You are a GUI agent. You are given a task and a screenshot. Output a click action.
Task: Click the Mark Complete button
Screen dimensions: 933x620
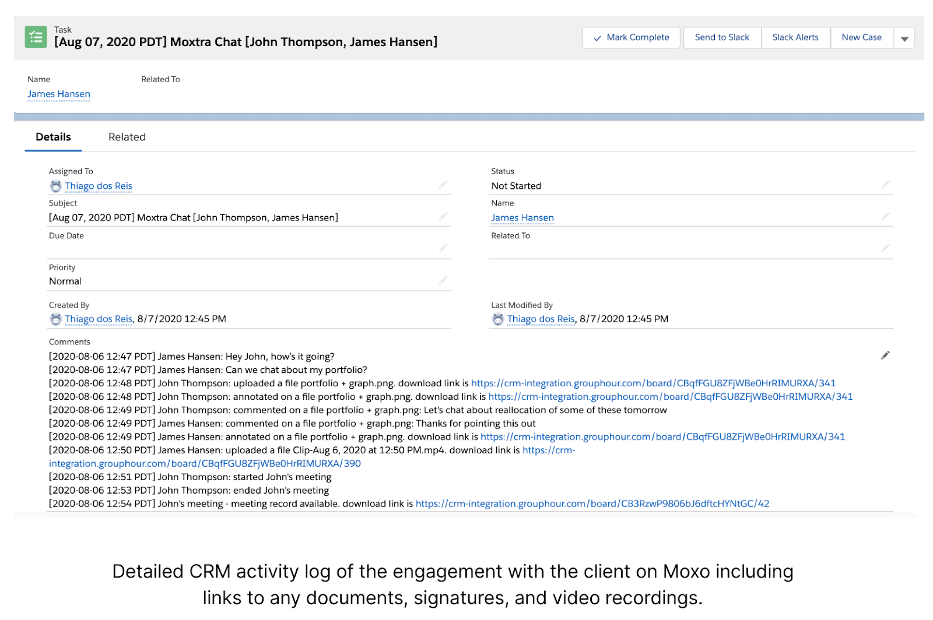coord(631,37)
